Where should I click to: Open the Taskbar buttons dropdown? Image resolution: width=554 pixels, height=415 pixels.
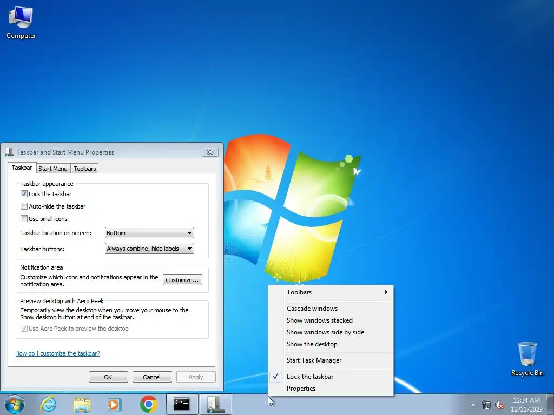(x=149, y=249)
